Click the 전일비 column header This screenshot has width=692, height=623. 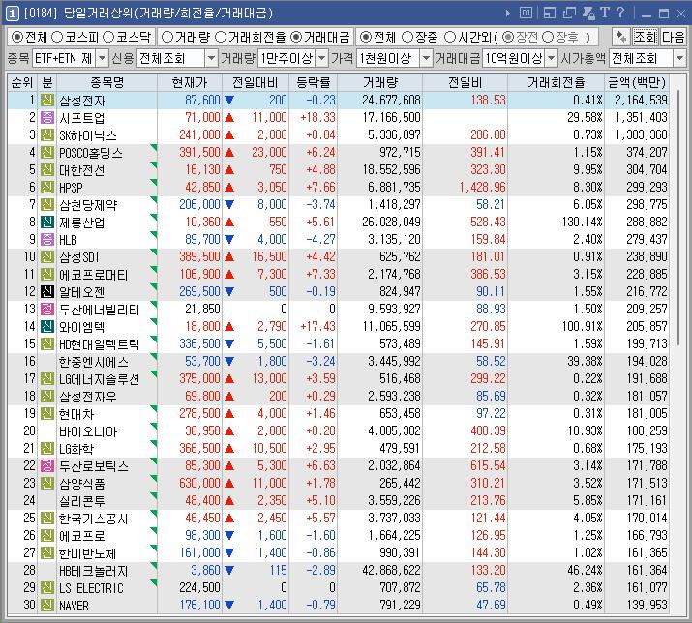click(x=465, y=82)
